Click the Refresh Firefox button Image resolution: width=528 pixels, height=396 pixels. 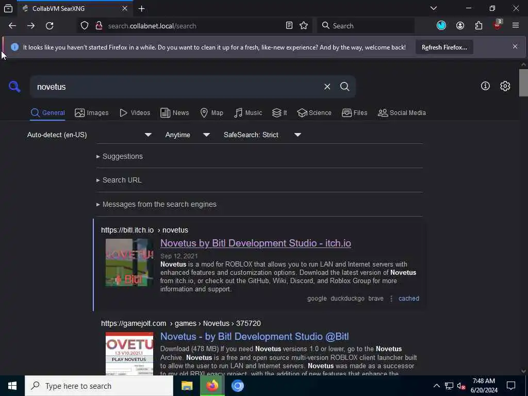tap(444, 47)
